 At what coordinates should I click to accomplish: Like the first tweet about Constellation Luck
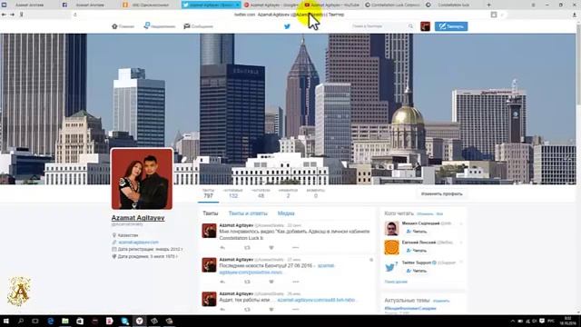[x=271, y=247]
